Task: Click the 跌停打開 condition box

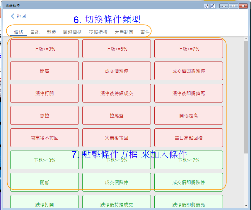Action: coord(45,204)
